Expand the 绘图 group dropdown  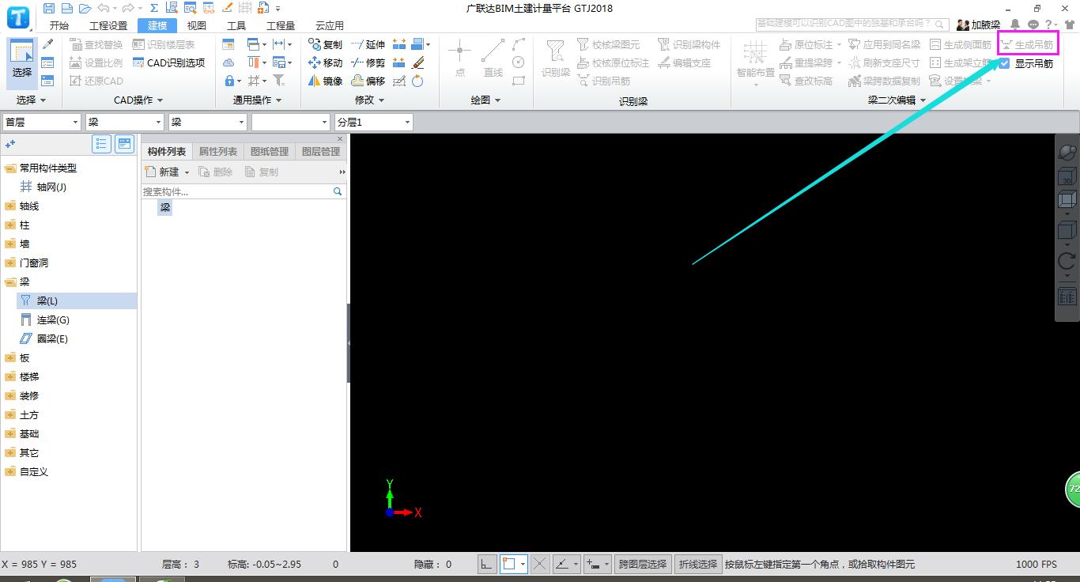pyautogui.click(x=497, y=100)
